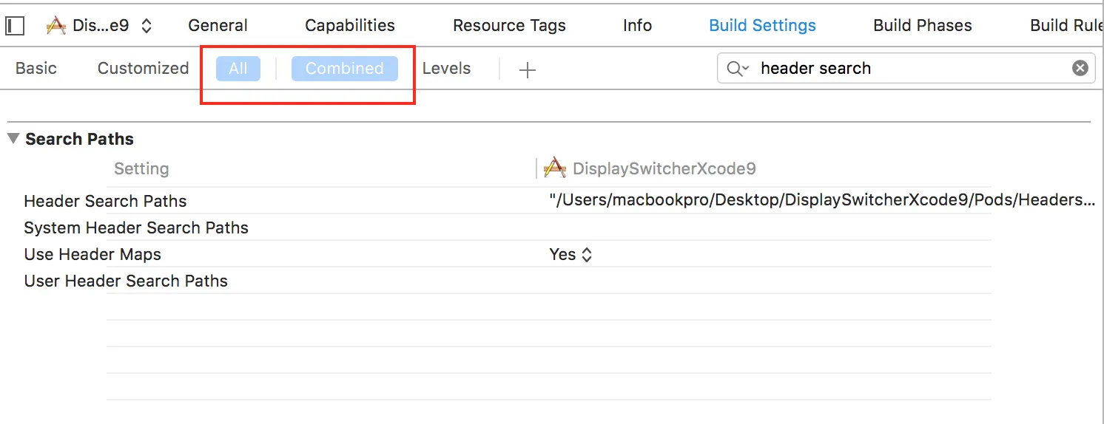Show Customized build settings only

coord(143,69)
